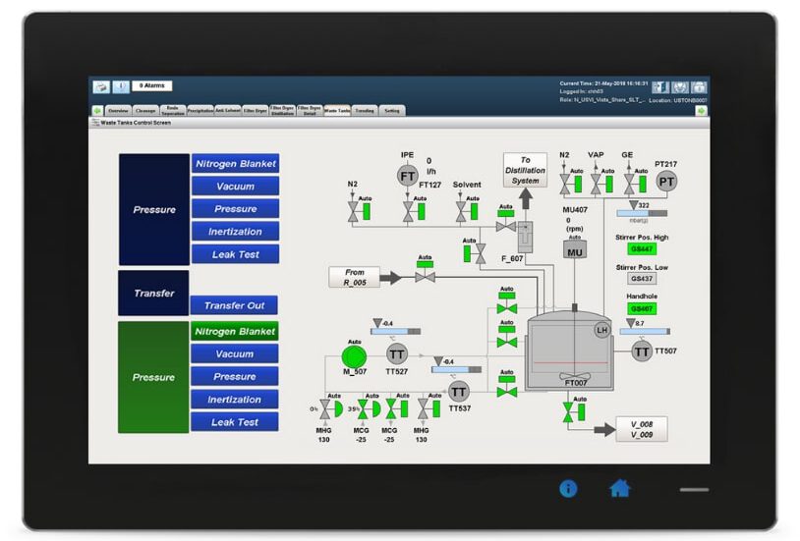800x541 pixels.
Task: Open the V_008 V_009 destination box
Action: coord(642,429)
